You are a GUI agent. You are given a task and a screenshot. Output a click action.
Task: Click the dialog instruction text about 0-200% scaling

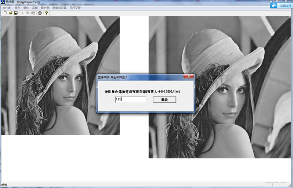[x=142, y=92]
